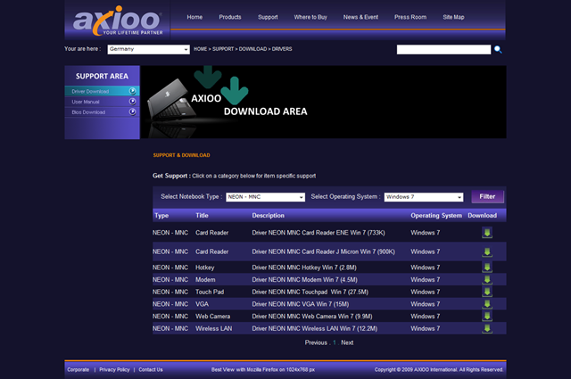Click the arrow icon beside Bios Download

pyautogui.click(x=133, y=112)
